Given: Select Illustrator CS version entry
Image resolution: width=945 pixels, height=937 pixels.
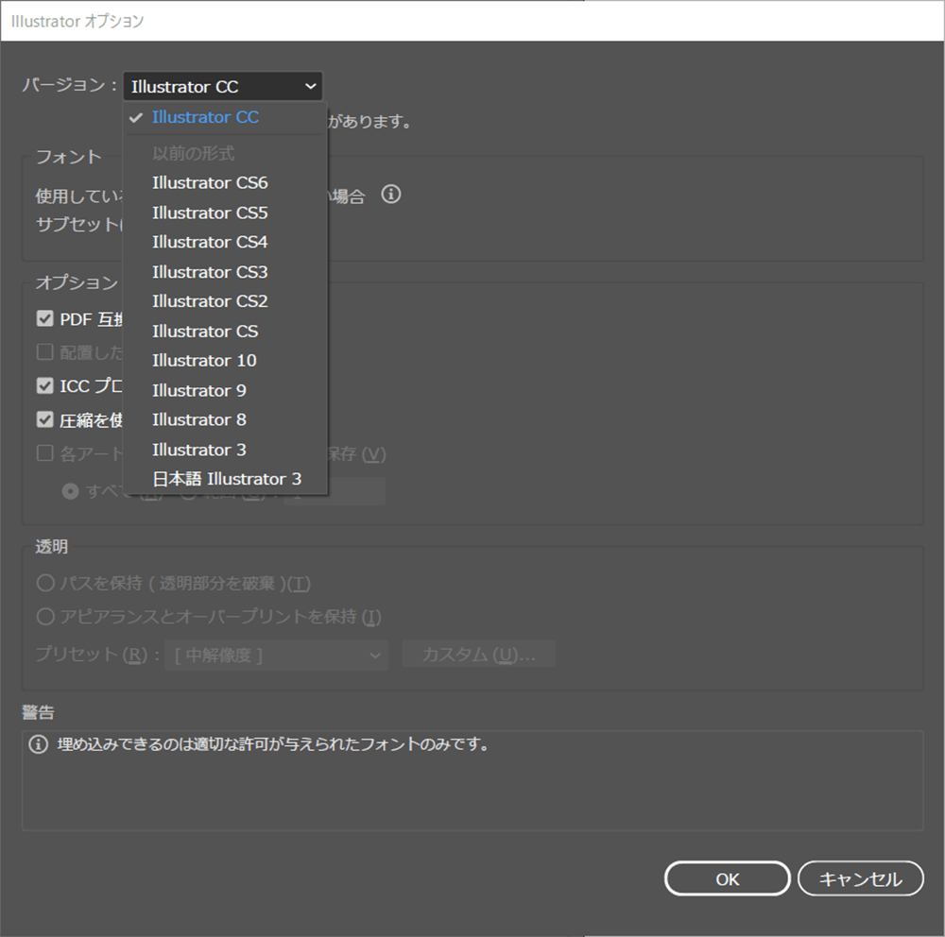Looking at the screenshot, I should 226,331.
